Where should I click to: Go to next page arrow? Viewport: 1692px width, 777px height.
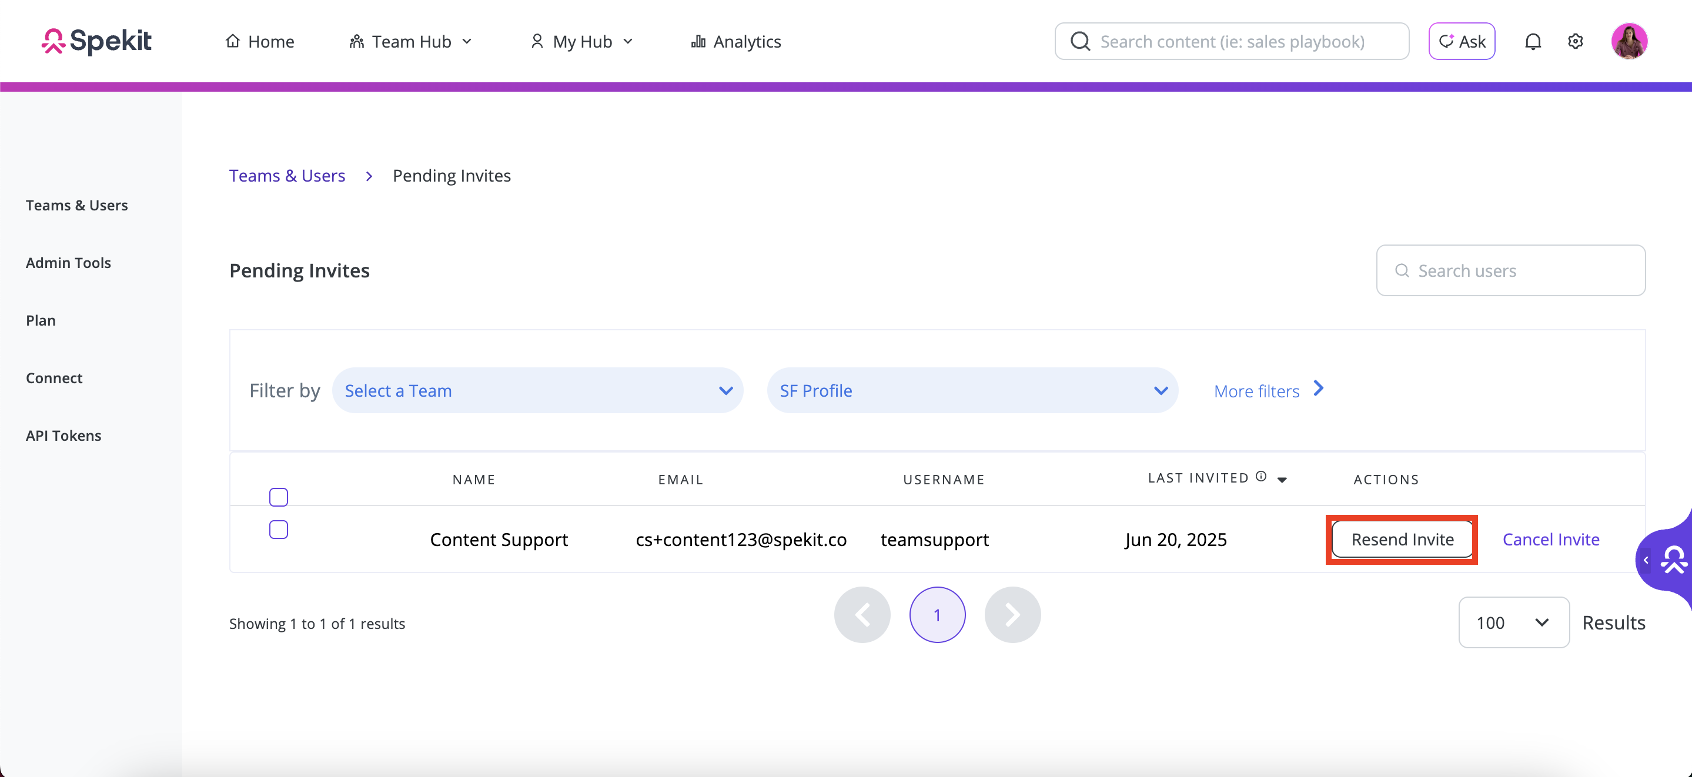(x=1012, y=615)
